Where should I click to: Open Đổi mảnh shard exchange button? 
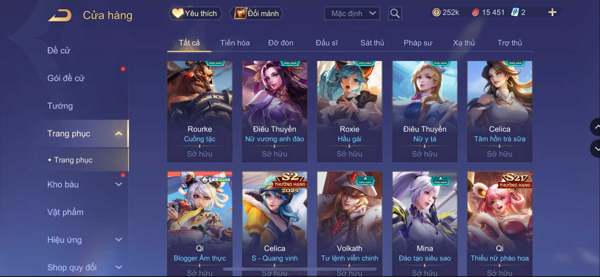pos(257,14)
